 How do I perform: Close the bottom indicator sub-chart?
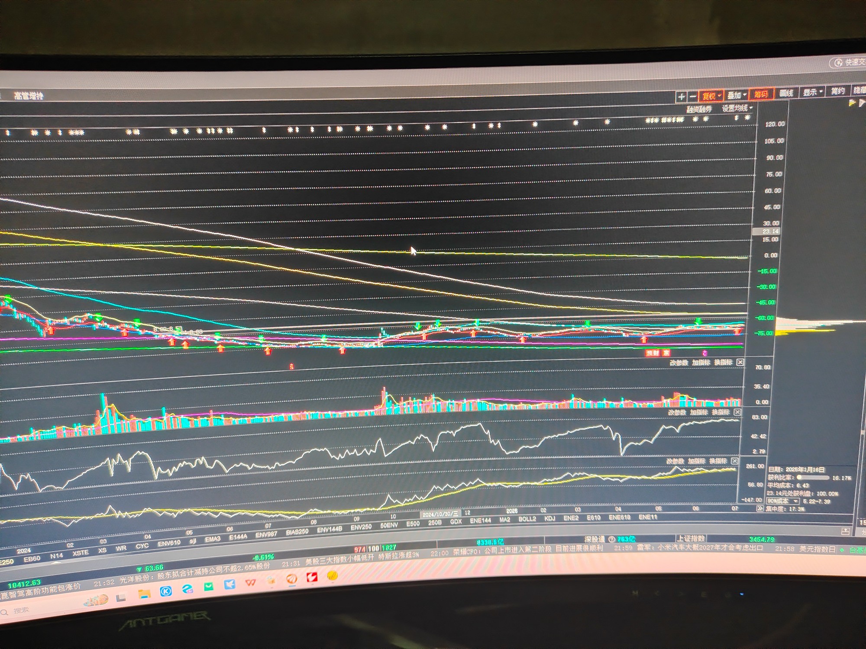pyautogui.click(x=734, y=461)
